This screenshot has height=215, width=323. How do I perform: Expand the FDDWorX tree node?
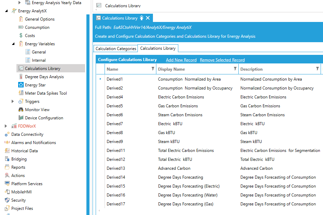[6, 126]
